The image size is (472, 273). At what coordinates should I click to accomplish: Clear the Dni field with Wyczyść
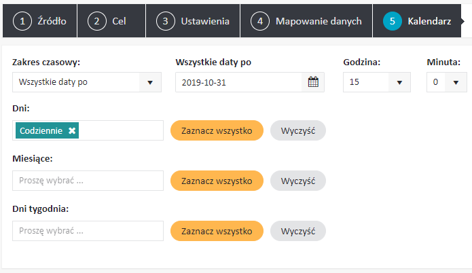[298, 130]
